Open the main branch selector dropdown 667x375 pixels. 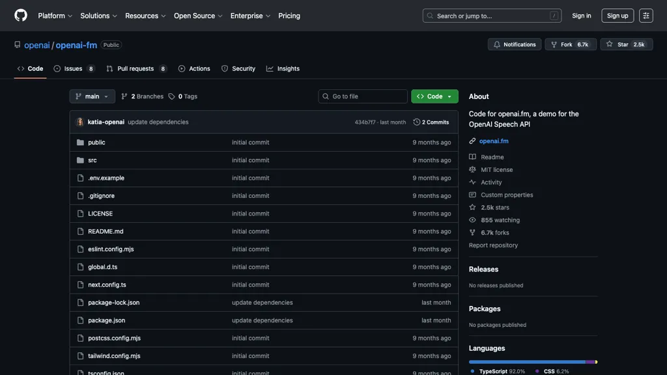click(92, 96)
